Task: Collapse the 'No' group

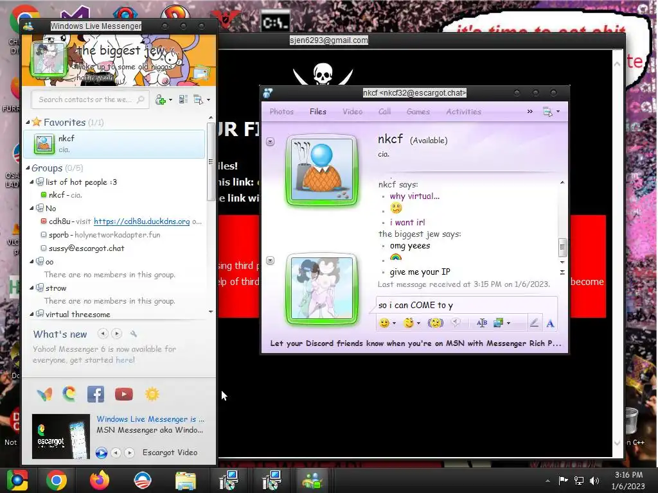Action: [32, 208]
